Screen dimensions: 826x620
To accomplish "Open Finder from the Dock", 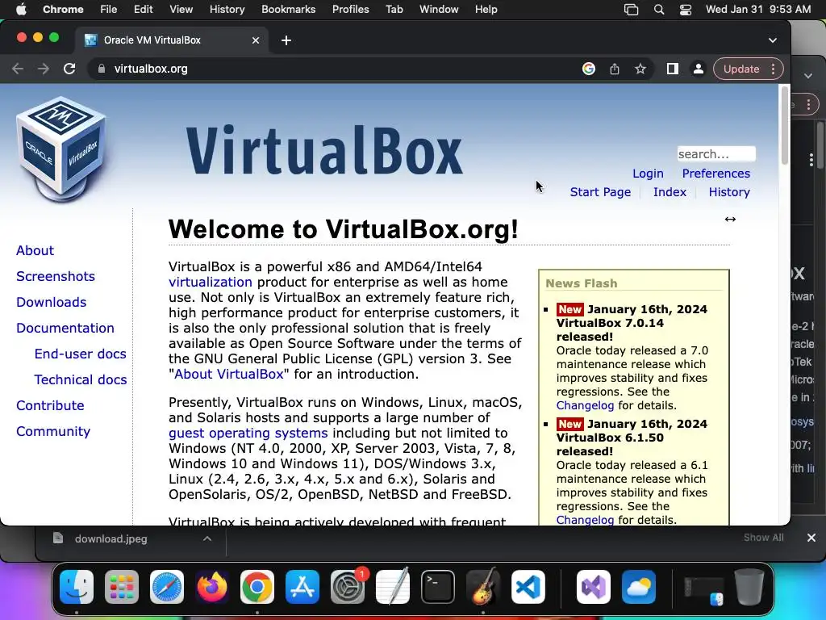I will (x=77, y=587).
